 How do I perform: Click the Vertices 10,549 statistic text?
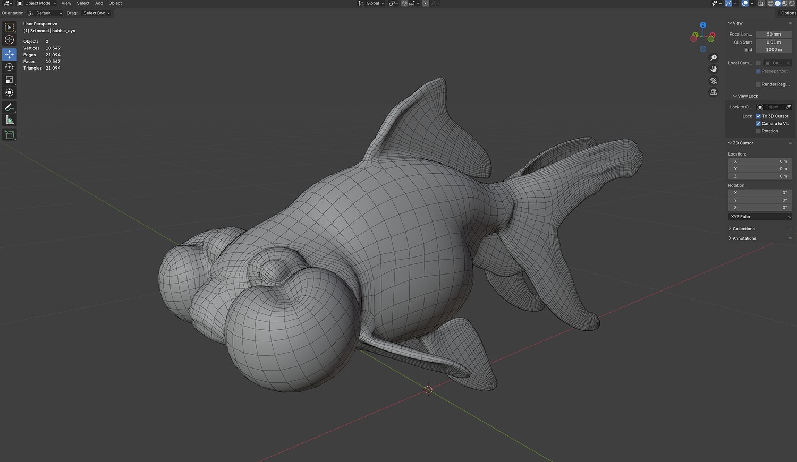(42, 48)
